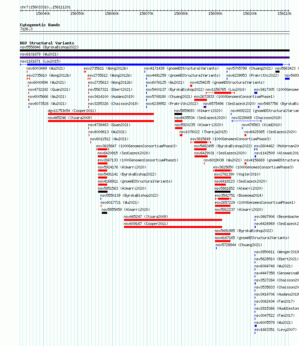The image size is (299, 346).
Task: Open nsv6073526 (Wu2021) variant
Action: coord(47,104)
